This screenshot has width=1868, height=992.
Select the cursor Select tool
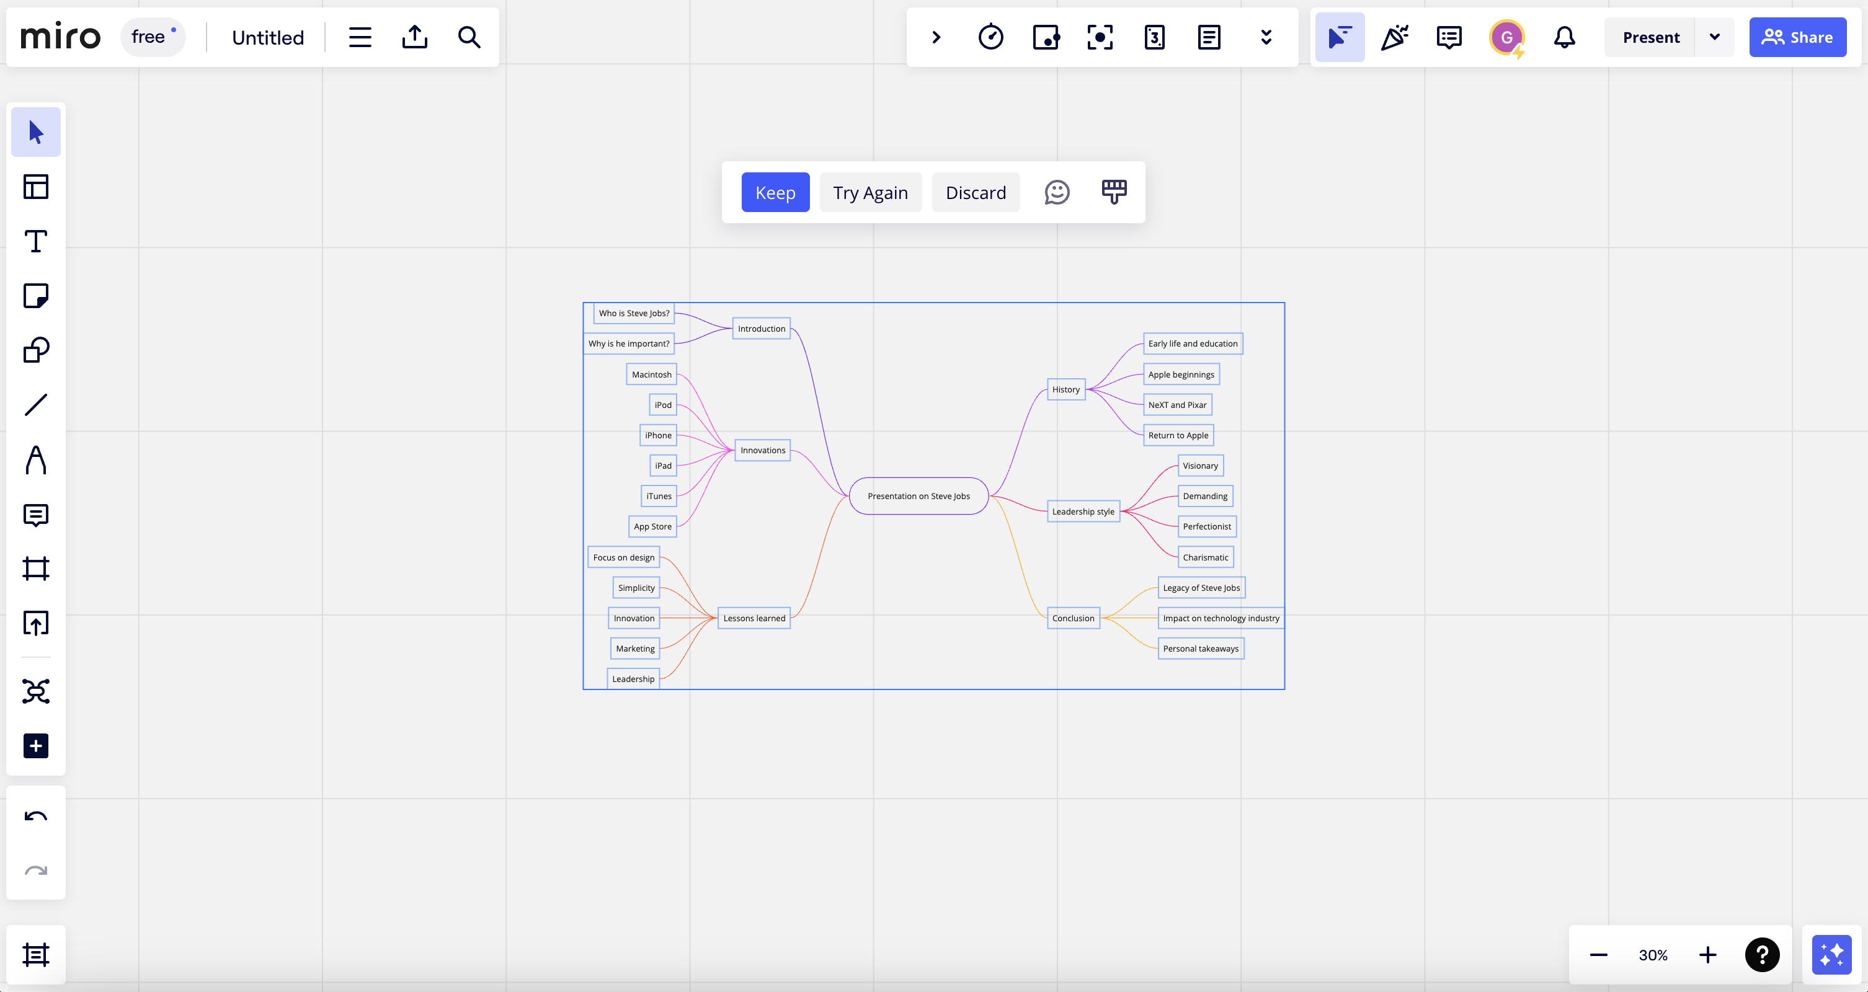pos(35,132)
